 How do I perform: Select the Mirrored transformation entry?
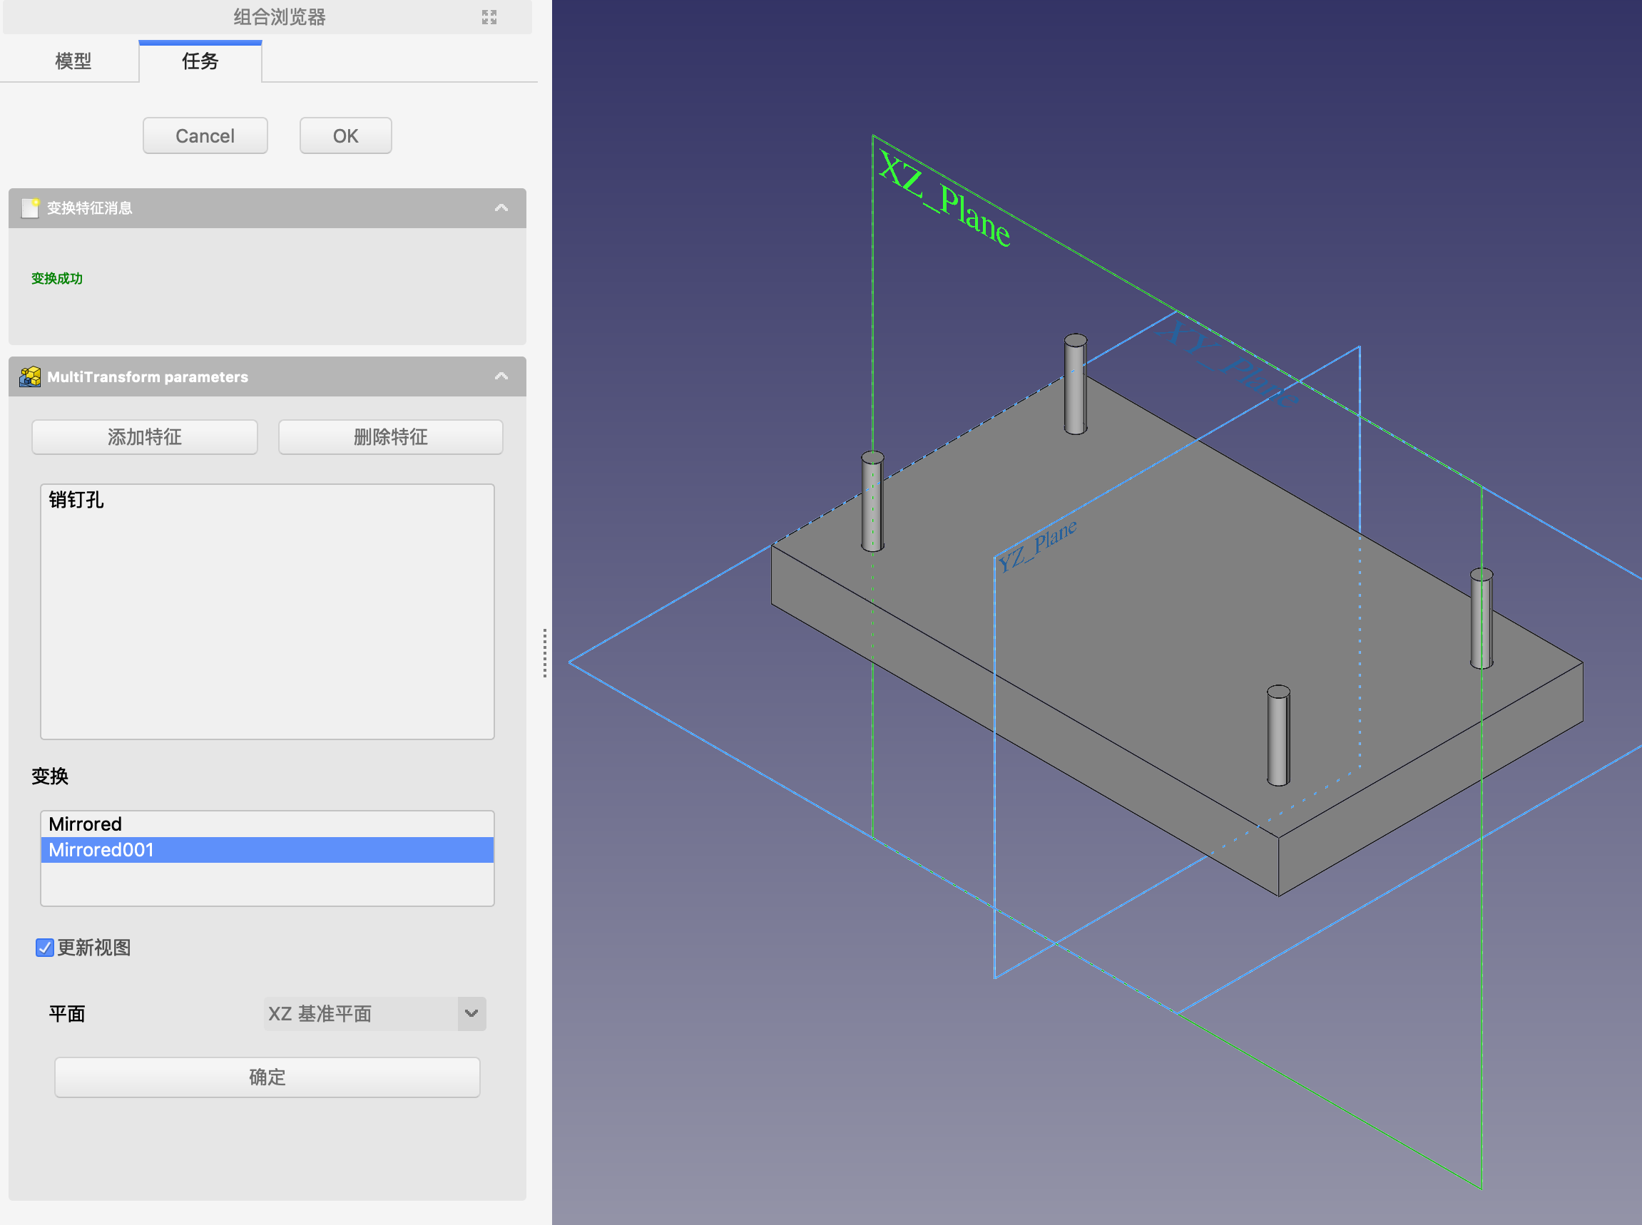(x=86, y=824)
